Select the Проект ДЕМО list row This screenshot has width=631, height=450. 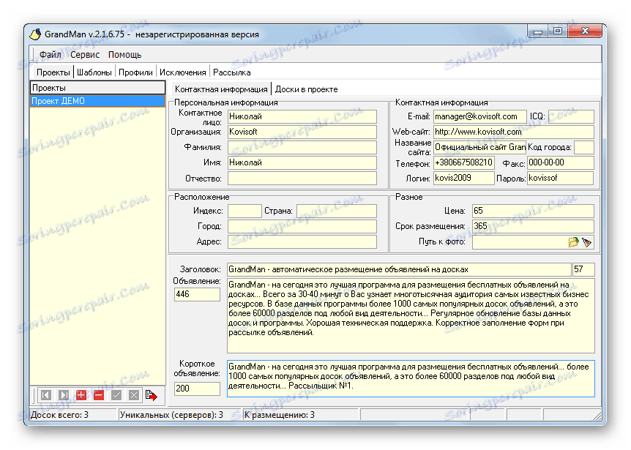coord(97,101)
